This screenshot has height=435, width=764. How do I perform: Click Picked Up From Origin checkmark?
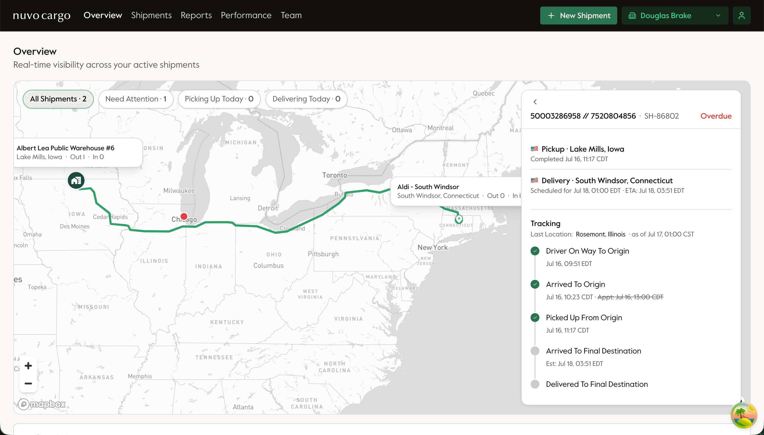pyautogui.click(x=535, y=318)
